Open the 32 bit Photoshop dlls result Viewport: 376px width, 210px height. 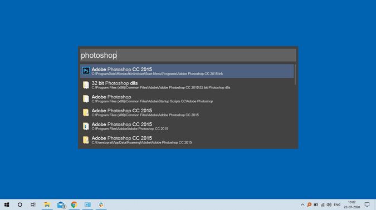[187, 85]
